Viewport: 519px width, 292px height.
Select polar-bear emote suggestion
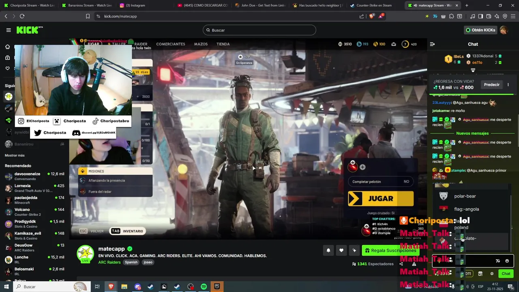tap(470, 196)
